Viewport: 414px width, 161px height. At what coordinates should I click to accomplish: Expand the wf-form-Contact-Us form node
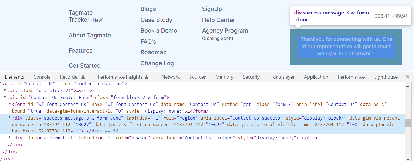[10, 104]
